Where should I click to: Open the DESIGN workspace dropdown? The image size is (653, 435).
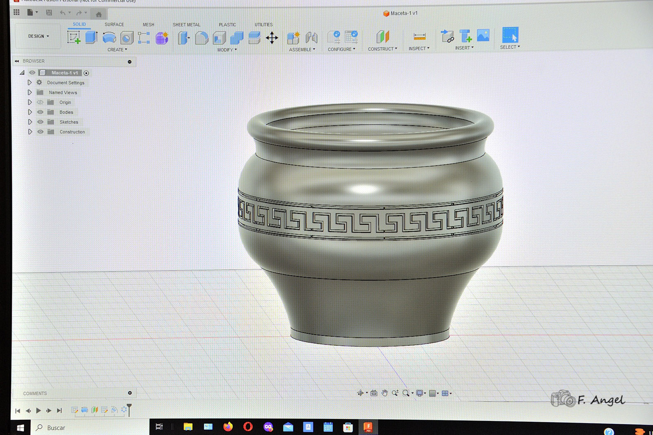click(38, 36)
